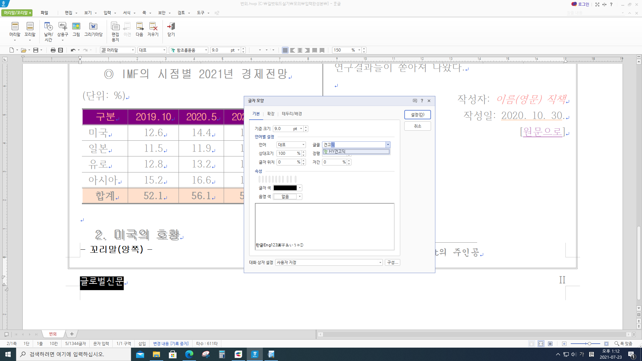Screen dimensions: 642x361
Task: Toggle right alignment in toolbar
Action: point(307,50)
